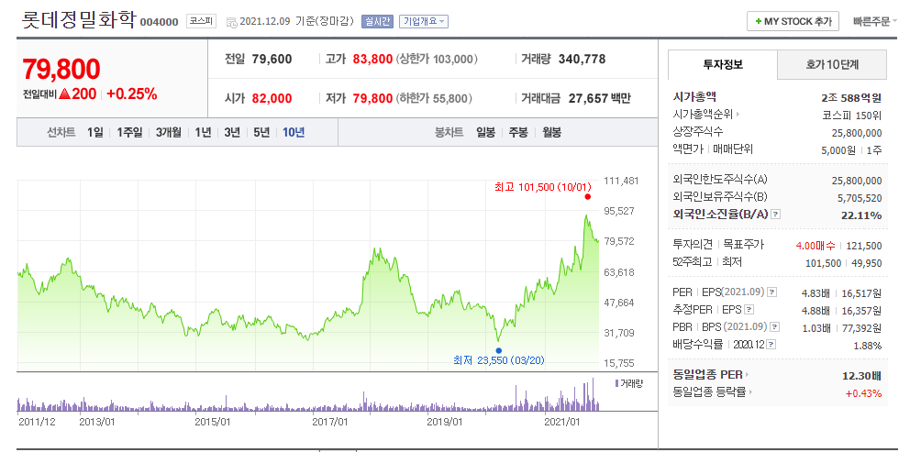Click the current price 79,800 in red
Viewport: 921px width, 452px height.
(x=61, y=70)
